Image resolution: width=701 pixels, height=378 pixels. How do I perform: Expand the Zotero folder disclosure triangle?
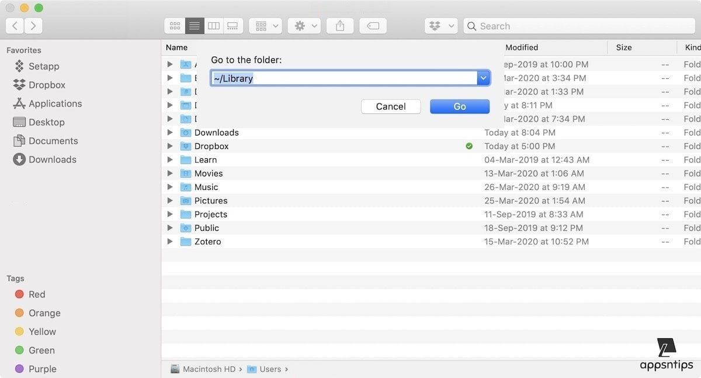click(170, 241)
